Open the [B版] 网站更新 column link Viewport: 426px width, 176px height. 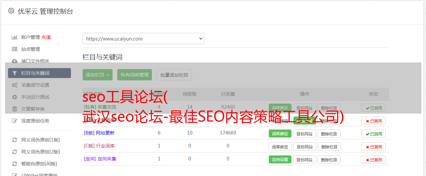(99, 133)
